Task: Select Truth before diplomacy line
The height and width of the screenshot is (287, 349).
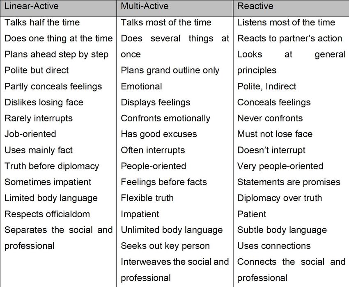Action: pyautogui.click(x=52, y=166)
